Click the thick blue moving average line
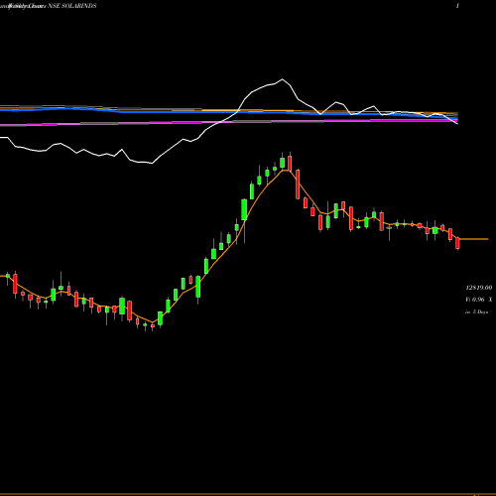Image resolution: width=496 pixels, height=496 pixels. (x=228, y=112)
